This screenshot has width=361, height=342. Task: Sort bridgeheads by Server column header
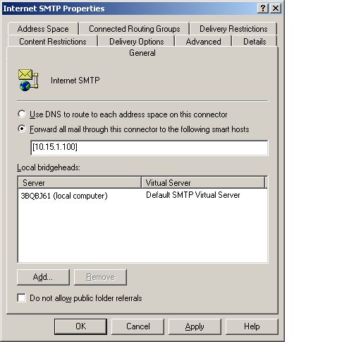[x=80, y=182]
